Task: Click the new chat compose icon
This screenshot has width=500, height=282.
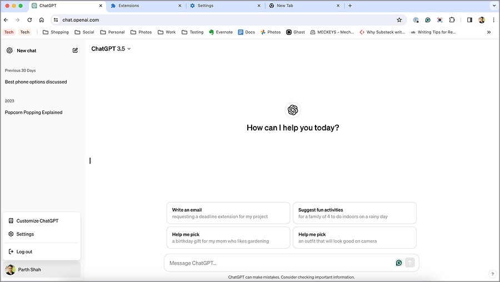Action: pos(75,51)
